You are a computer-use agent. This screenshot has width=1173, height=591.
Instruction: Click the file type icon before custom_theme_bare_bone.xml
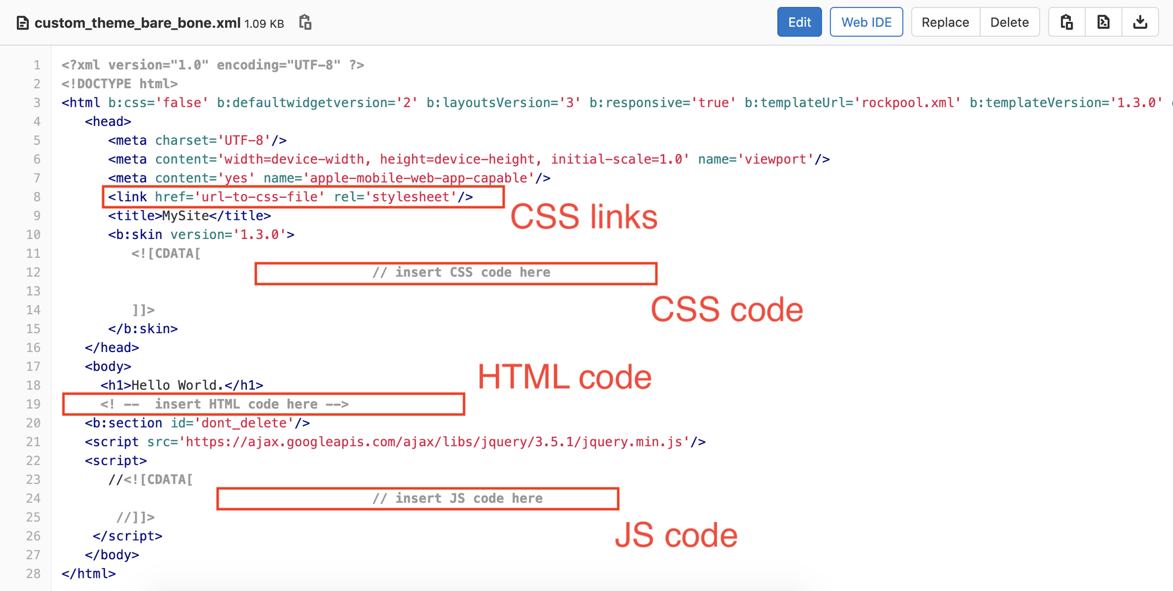click(22, 23)
